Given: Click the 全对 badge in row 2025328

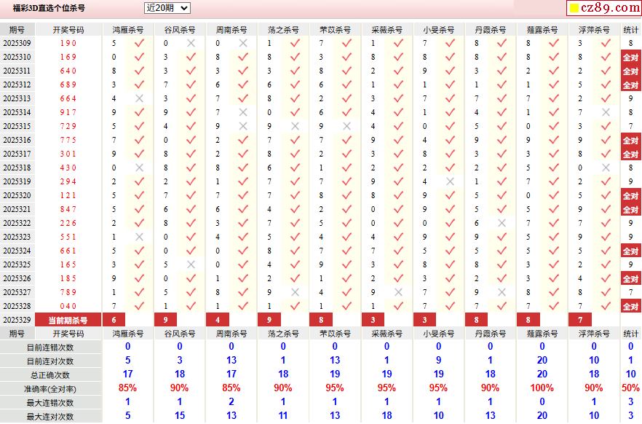Looking at the screenshot, I should click(x=630, y=307).
